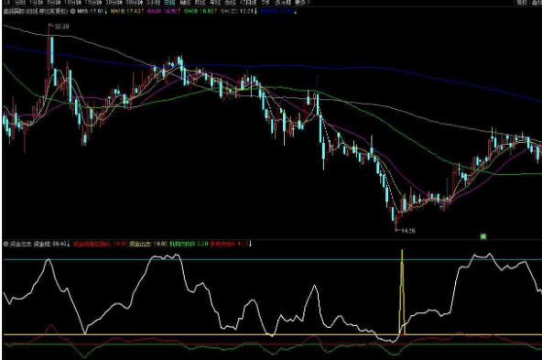Open the 复权 adjustment button at top right
Image resolution: width=542 pixels, height=360 pixels.
click(522, 3)
